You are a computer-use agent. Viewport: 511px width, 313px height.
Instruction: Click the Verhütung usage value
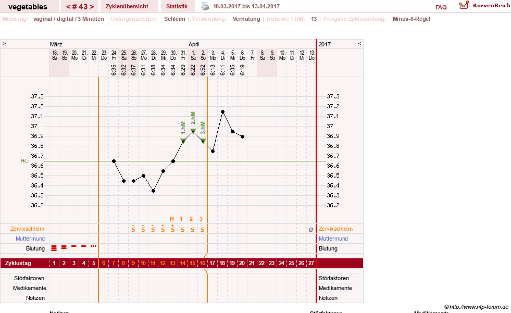coord(246,19)
